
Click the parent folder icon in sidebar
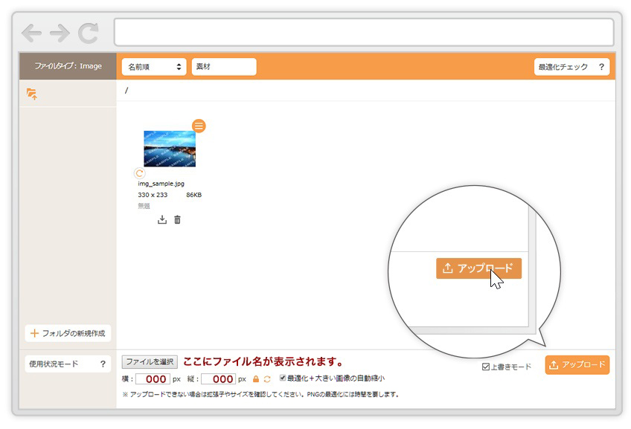31,94
